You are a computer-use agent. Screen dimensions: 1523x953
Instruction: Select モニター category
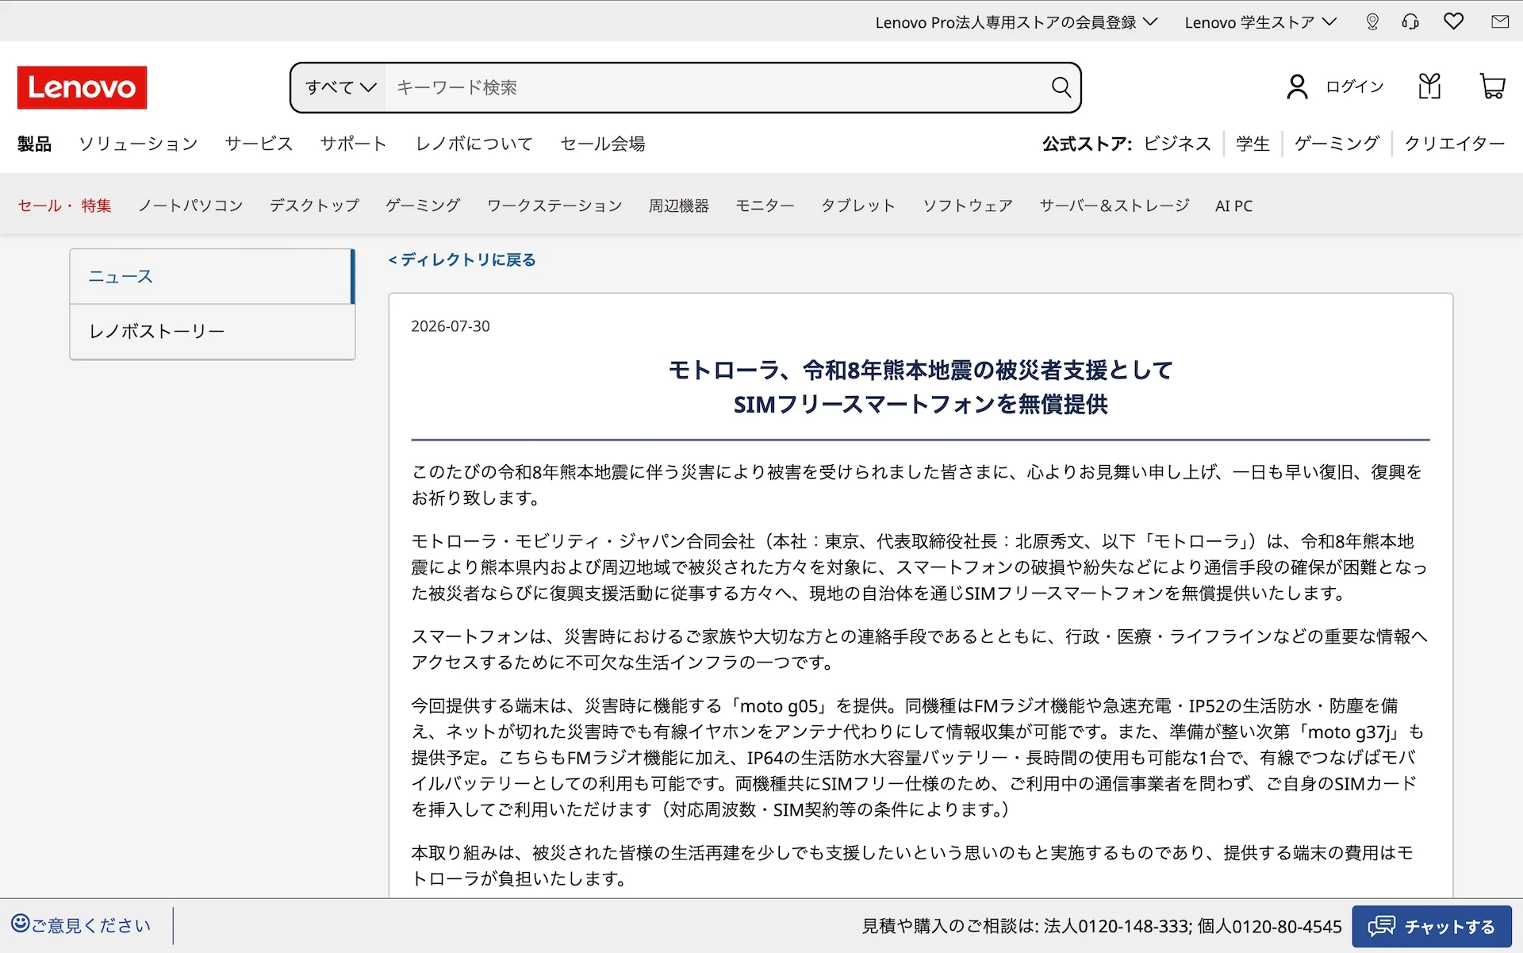tap(765, 206)
